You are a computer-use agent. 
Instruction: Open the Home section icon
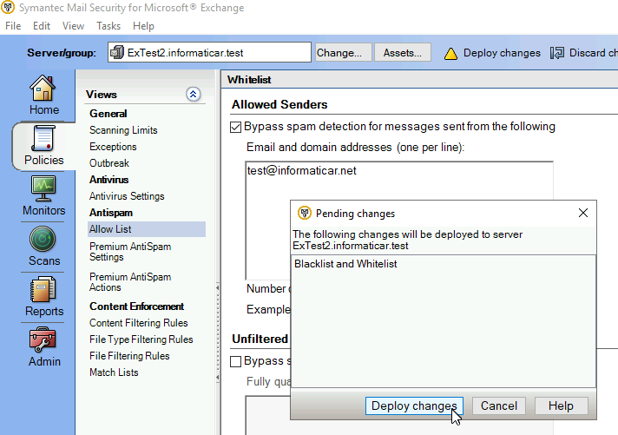pyautogui.click(x=43, y=89)
